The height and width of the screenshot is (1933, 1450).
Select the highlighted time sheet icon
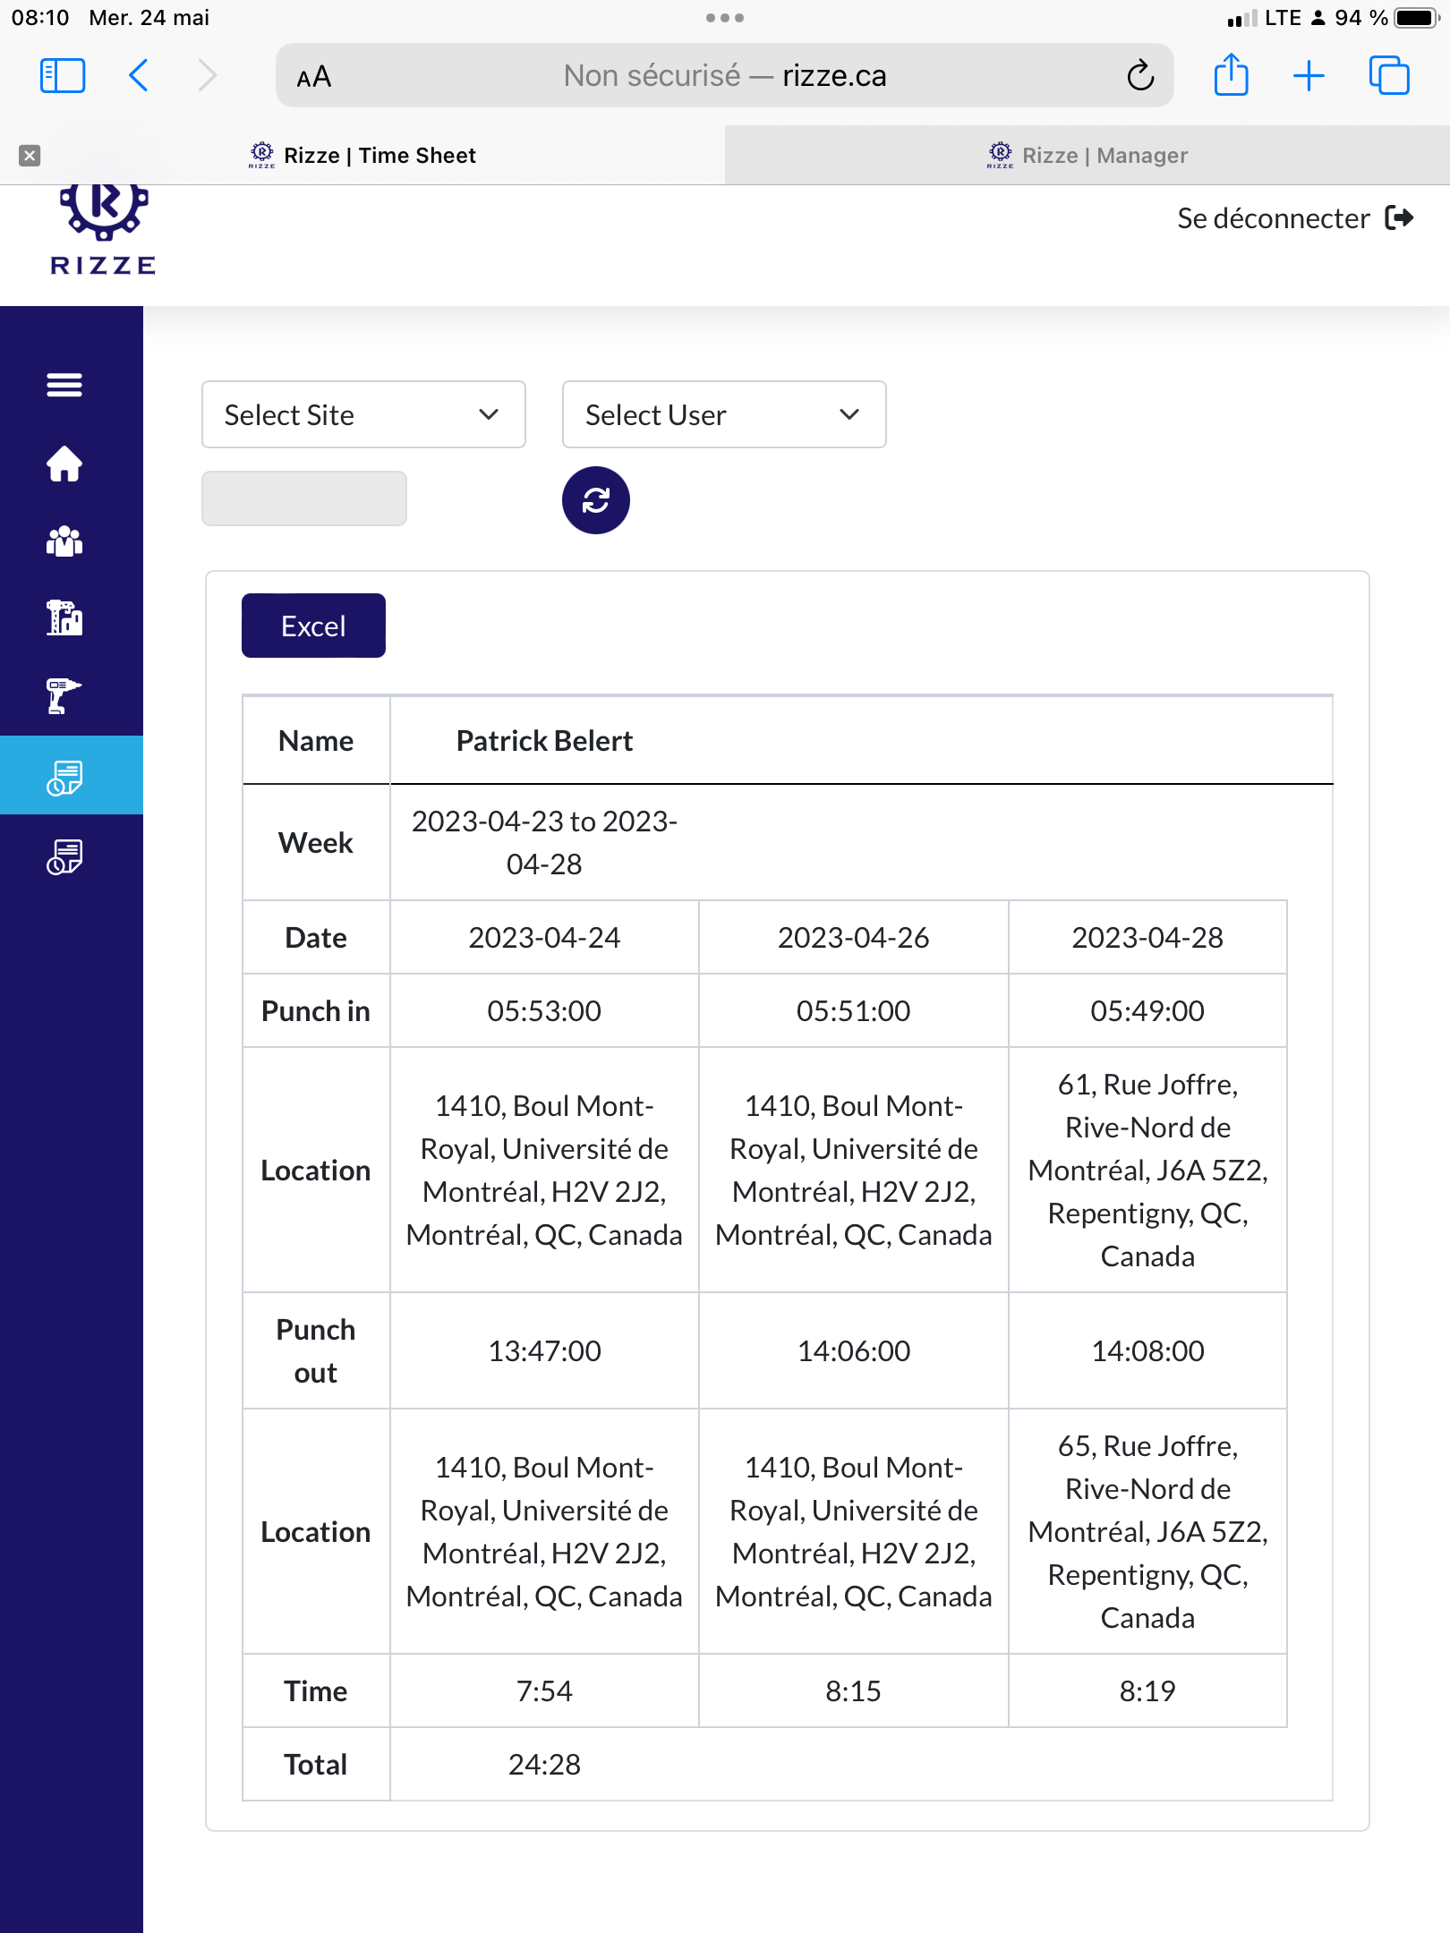[64, 777]
